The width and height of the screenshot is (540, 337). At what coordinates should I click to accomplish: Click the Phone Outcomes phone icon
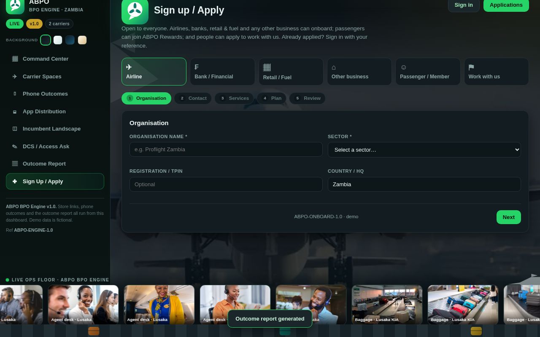[x=15, y=94]
